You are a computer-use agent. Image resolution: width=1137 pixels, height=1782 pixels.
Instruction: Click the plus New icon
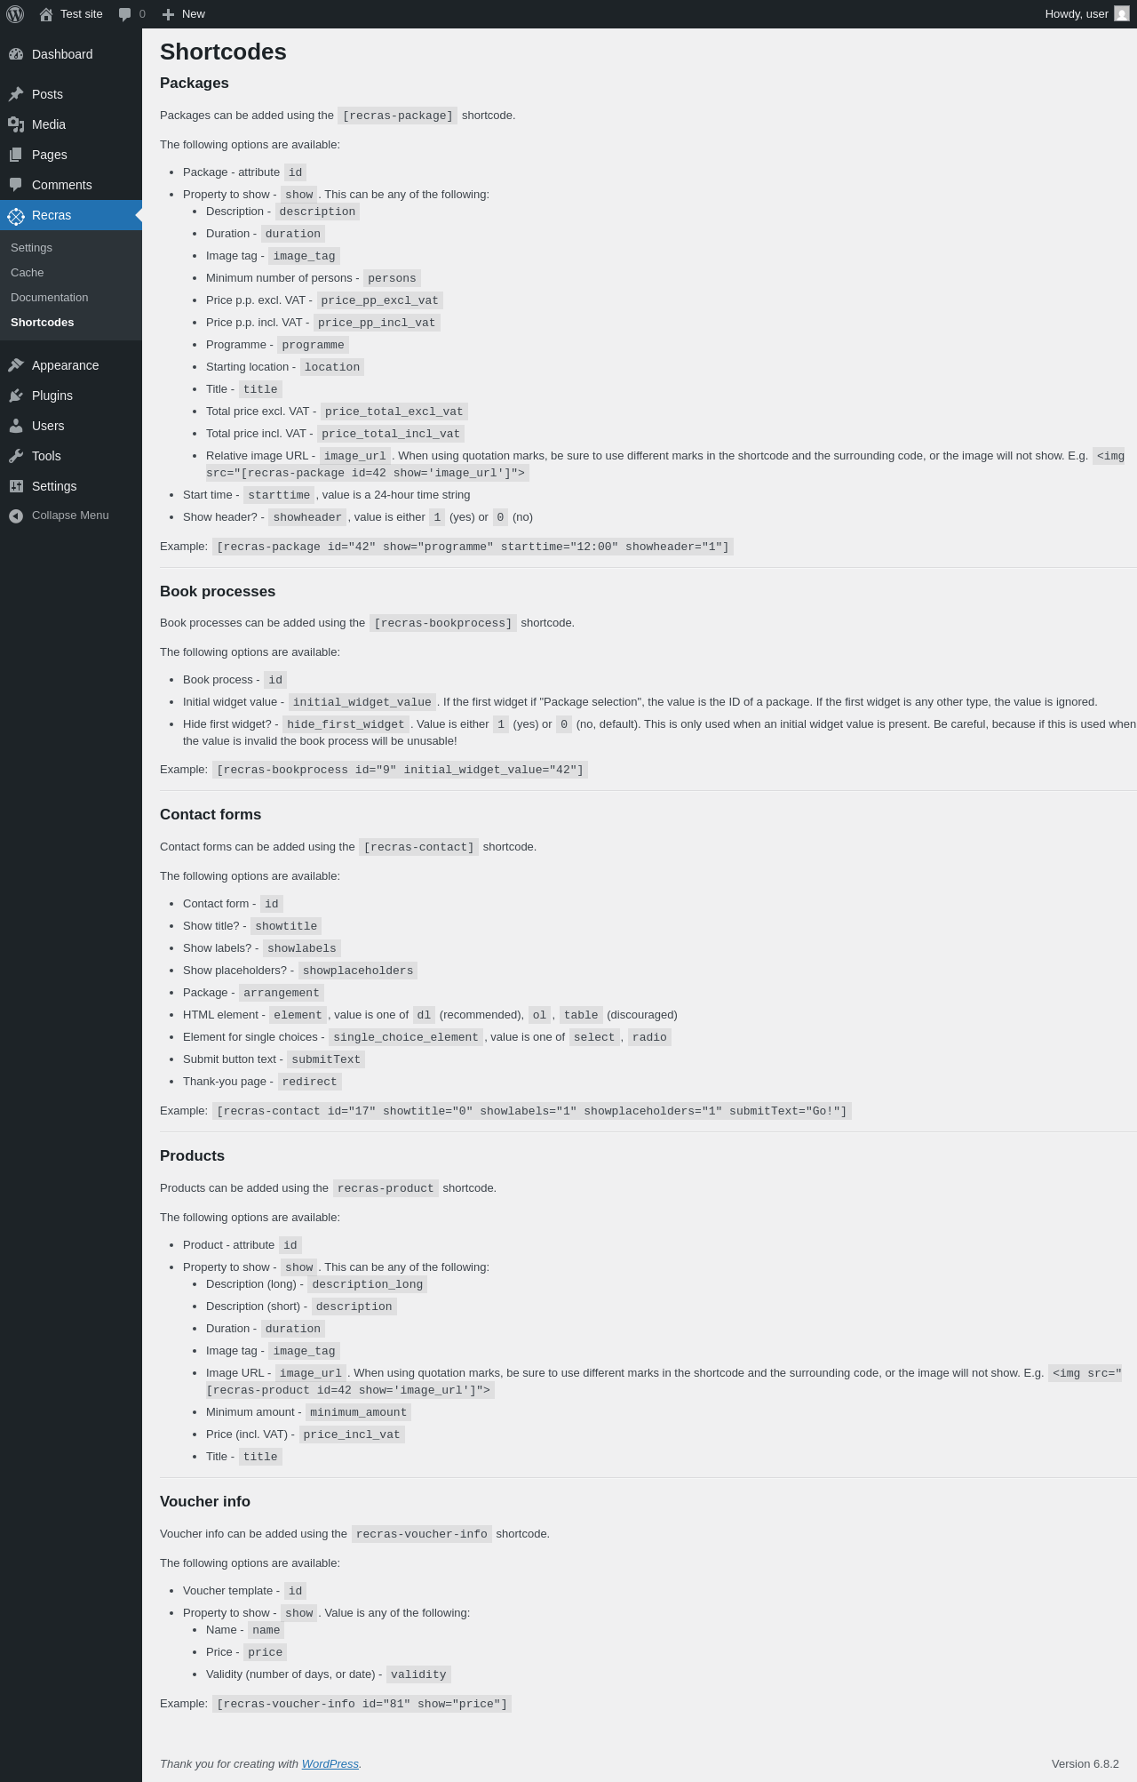[x=168, y=14]
